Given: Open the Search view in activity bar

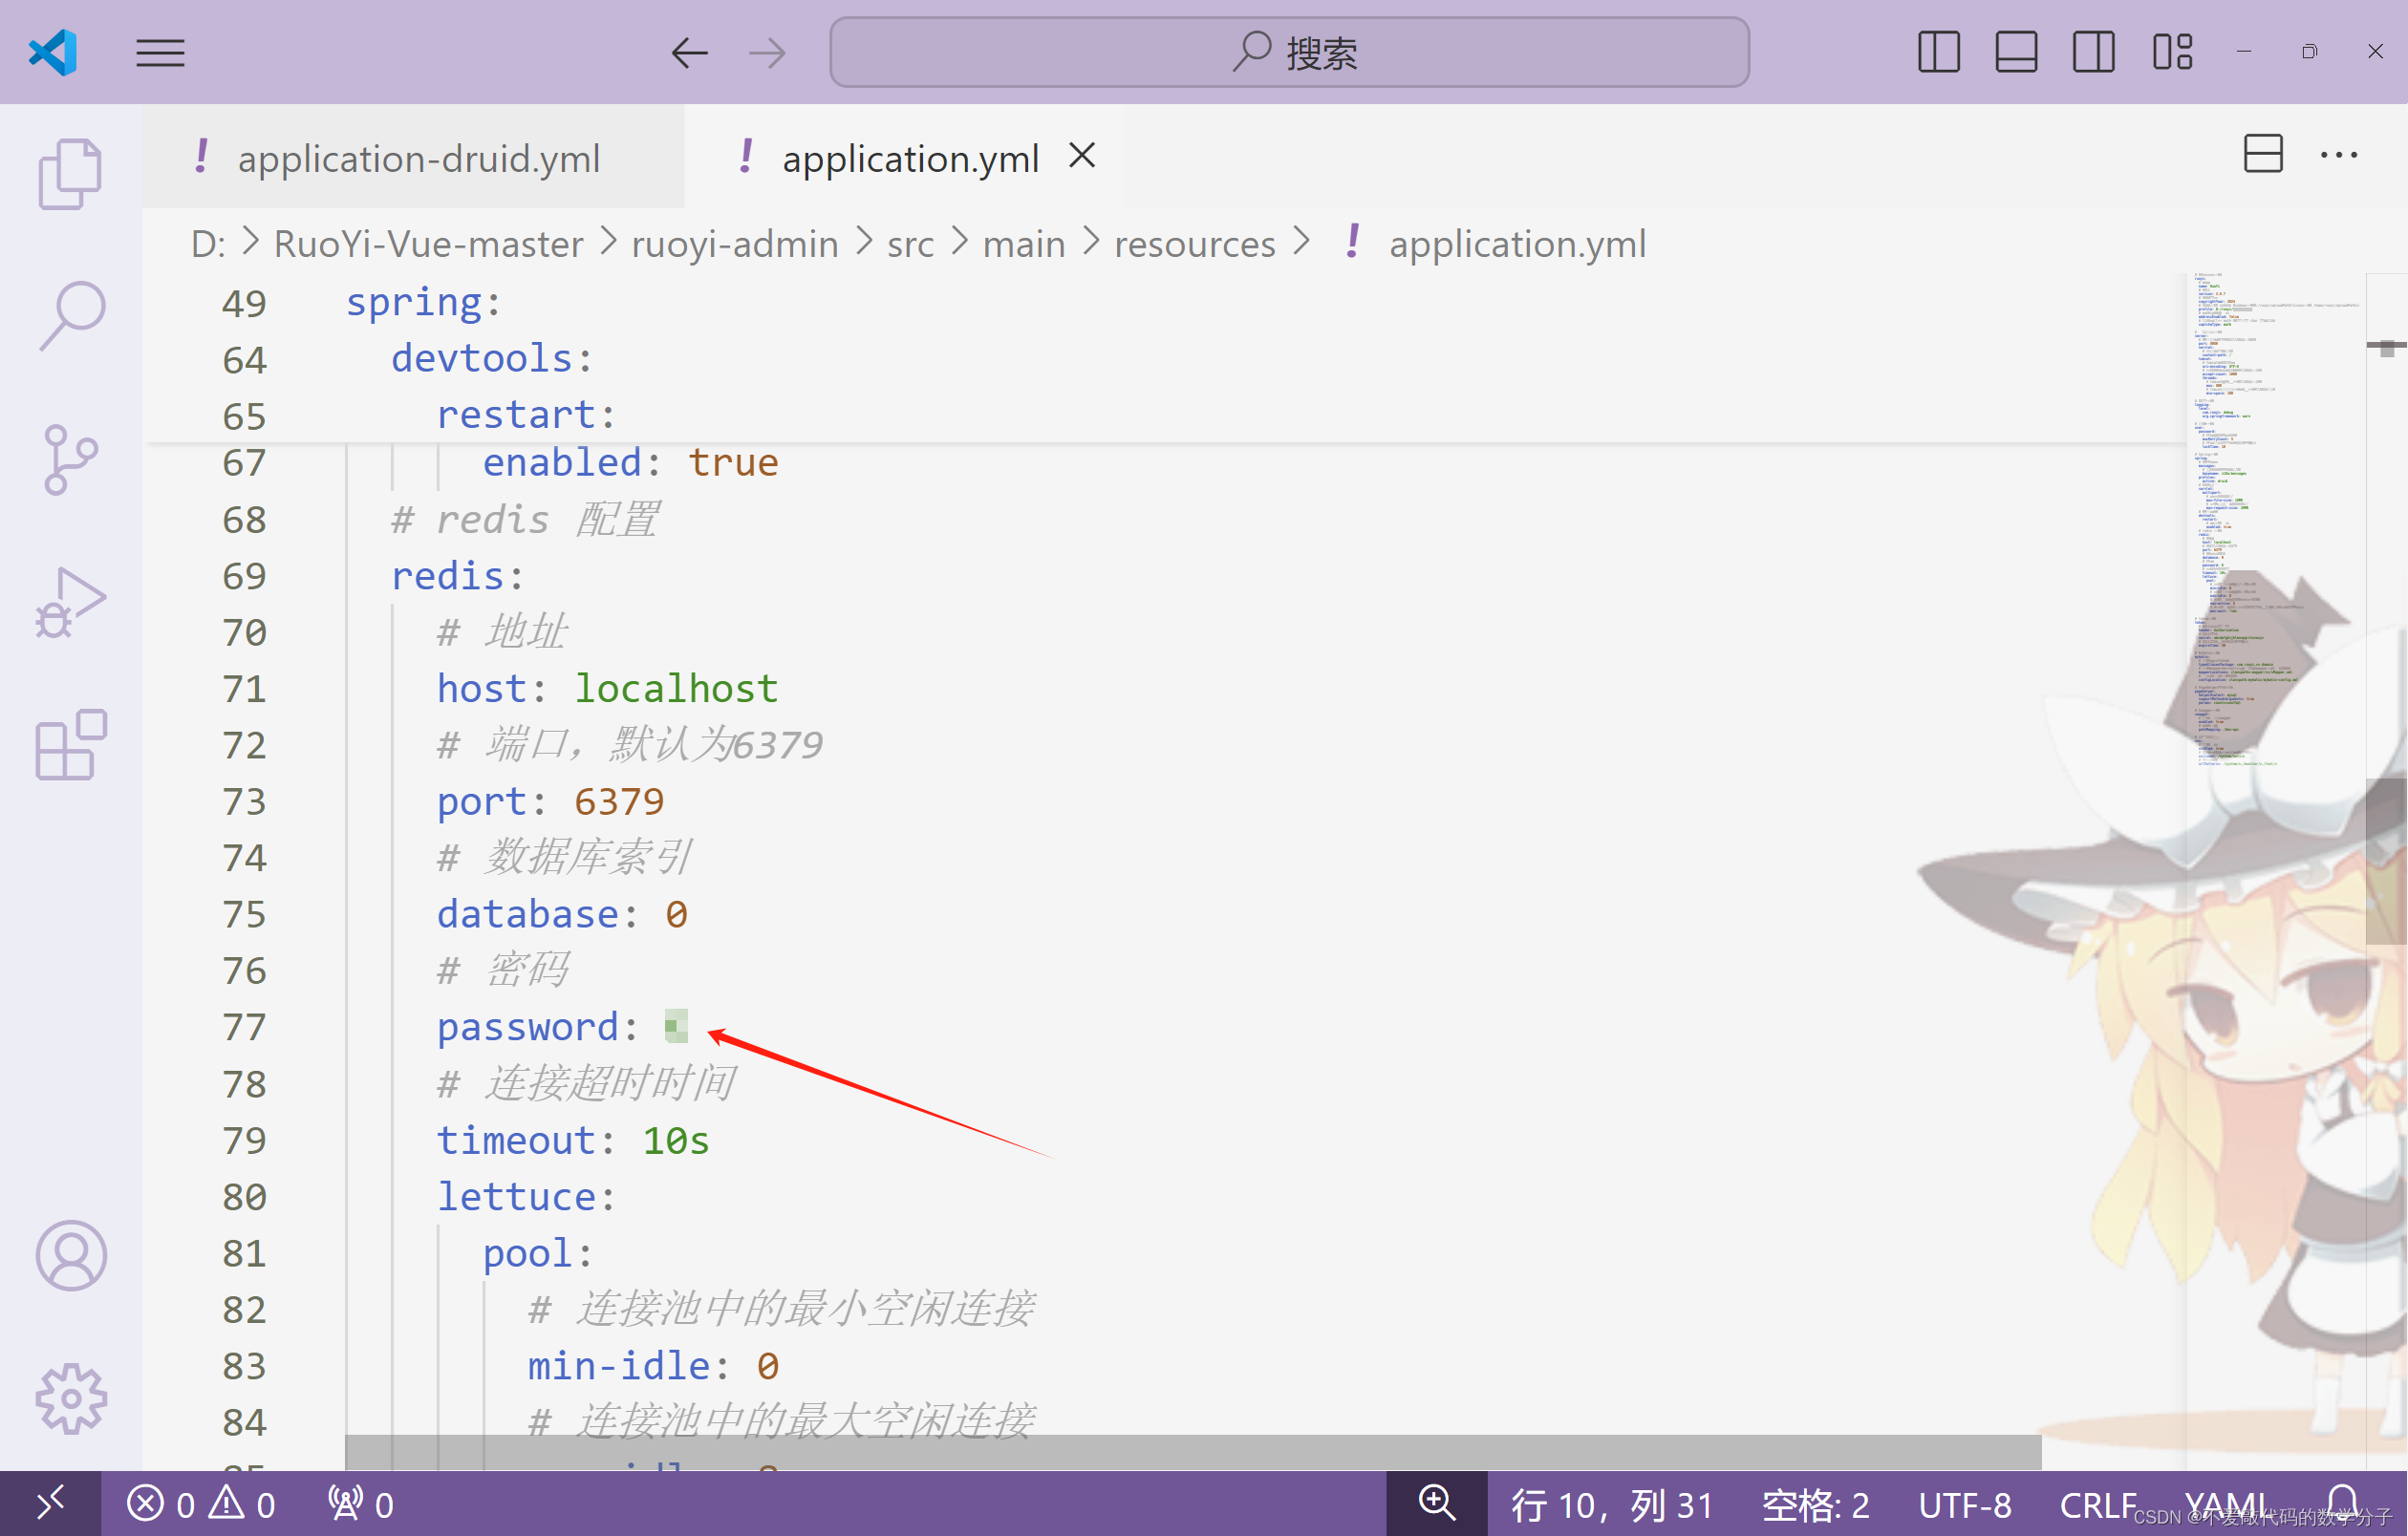Looking at the screenshot, I should tap(70, 315).
